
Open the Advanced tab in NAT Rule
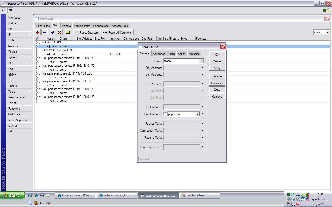[159, 54]
